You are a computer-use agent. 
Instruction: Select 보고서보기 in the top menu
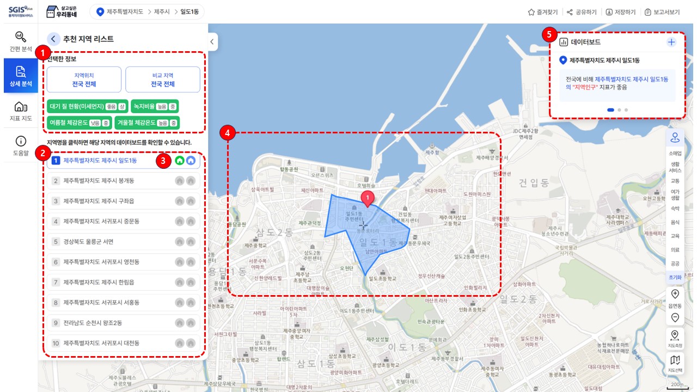[x=662, y=12]
